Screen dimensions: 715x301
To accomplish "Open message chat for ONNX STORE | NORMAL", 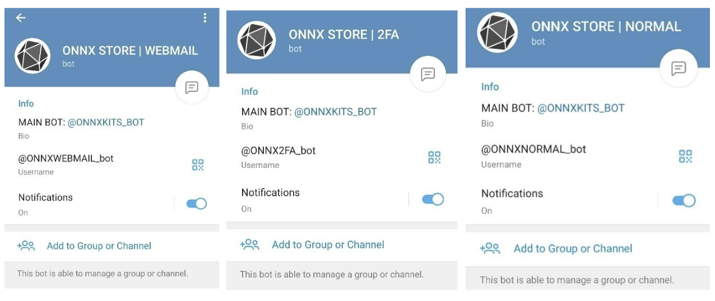I will tap(679, 69).
